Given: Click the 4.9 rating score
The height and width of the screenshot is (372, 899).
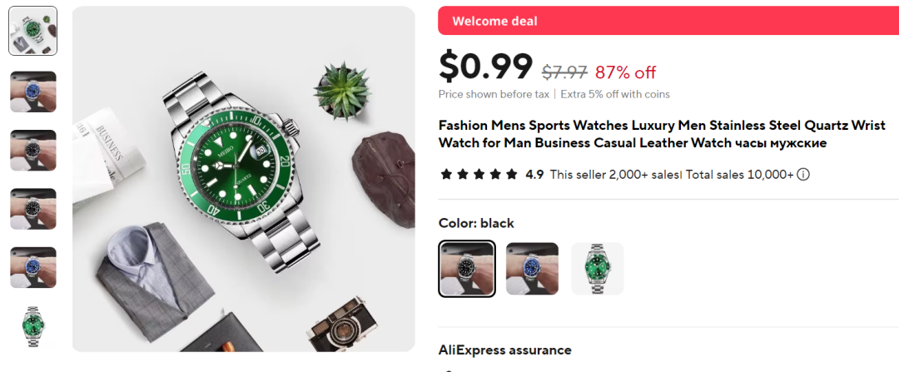Looking at the screenshot, I should click(534, 174).
